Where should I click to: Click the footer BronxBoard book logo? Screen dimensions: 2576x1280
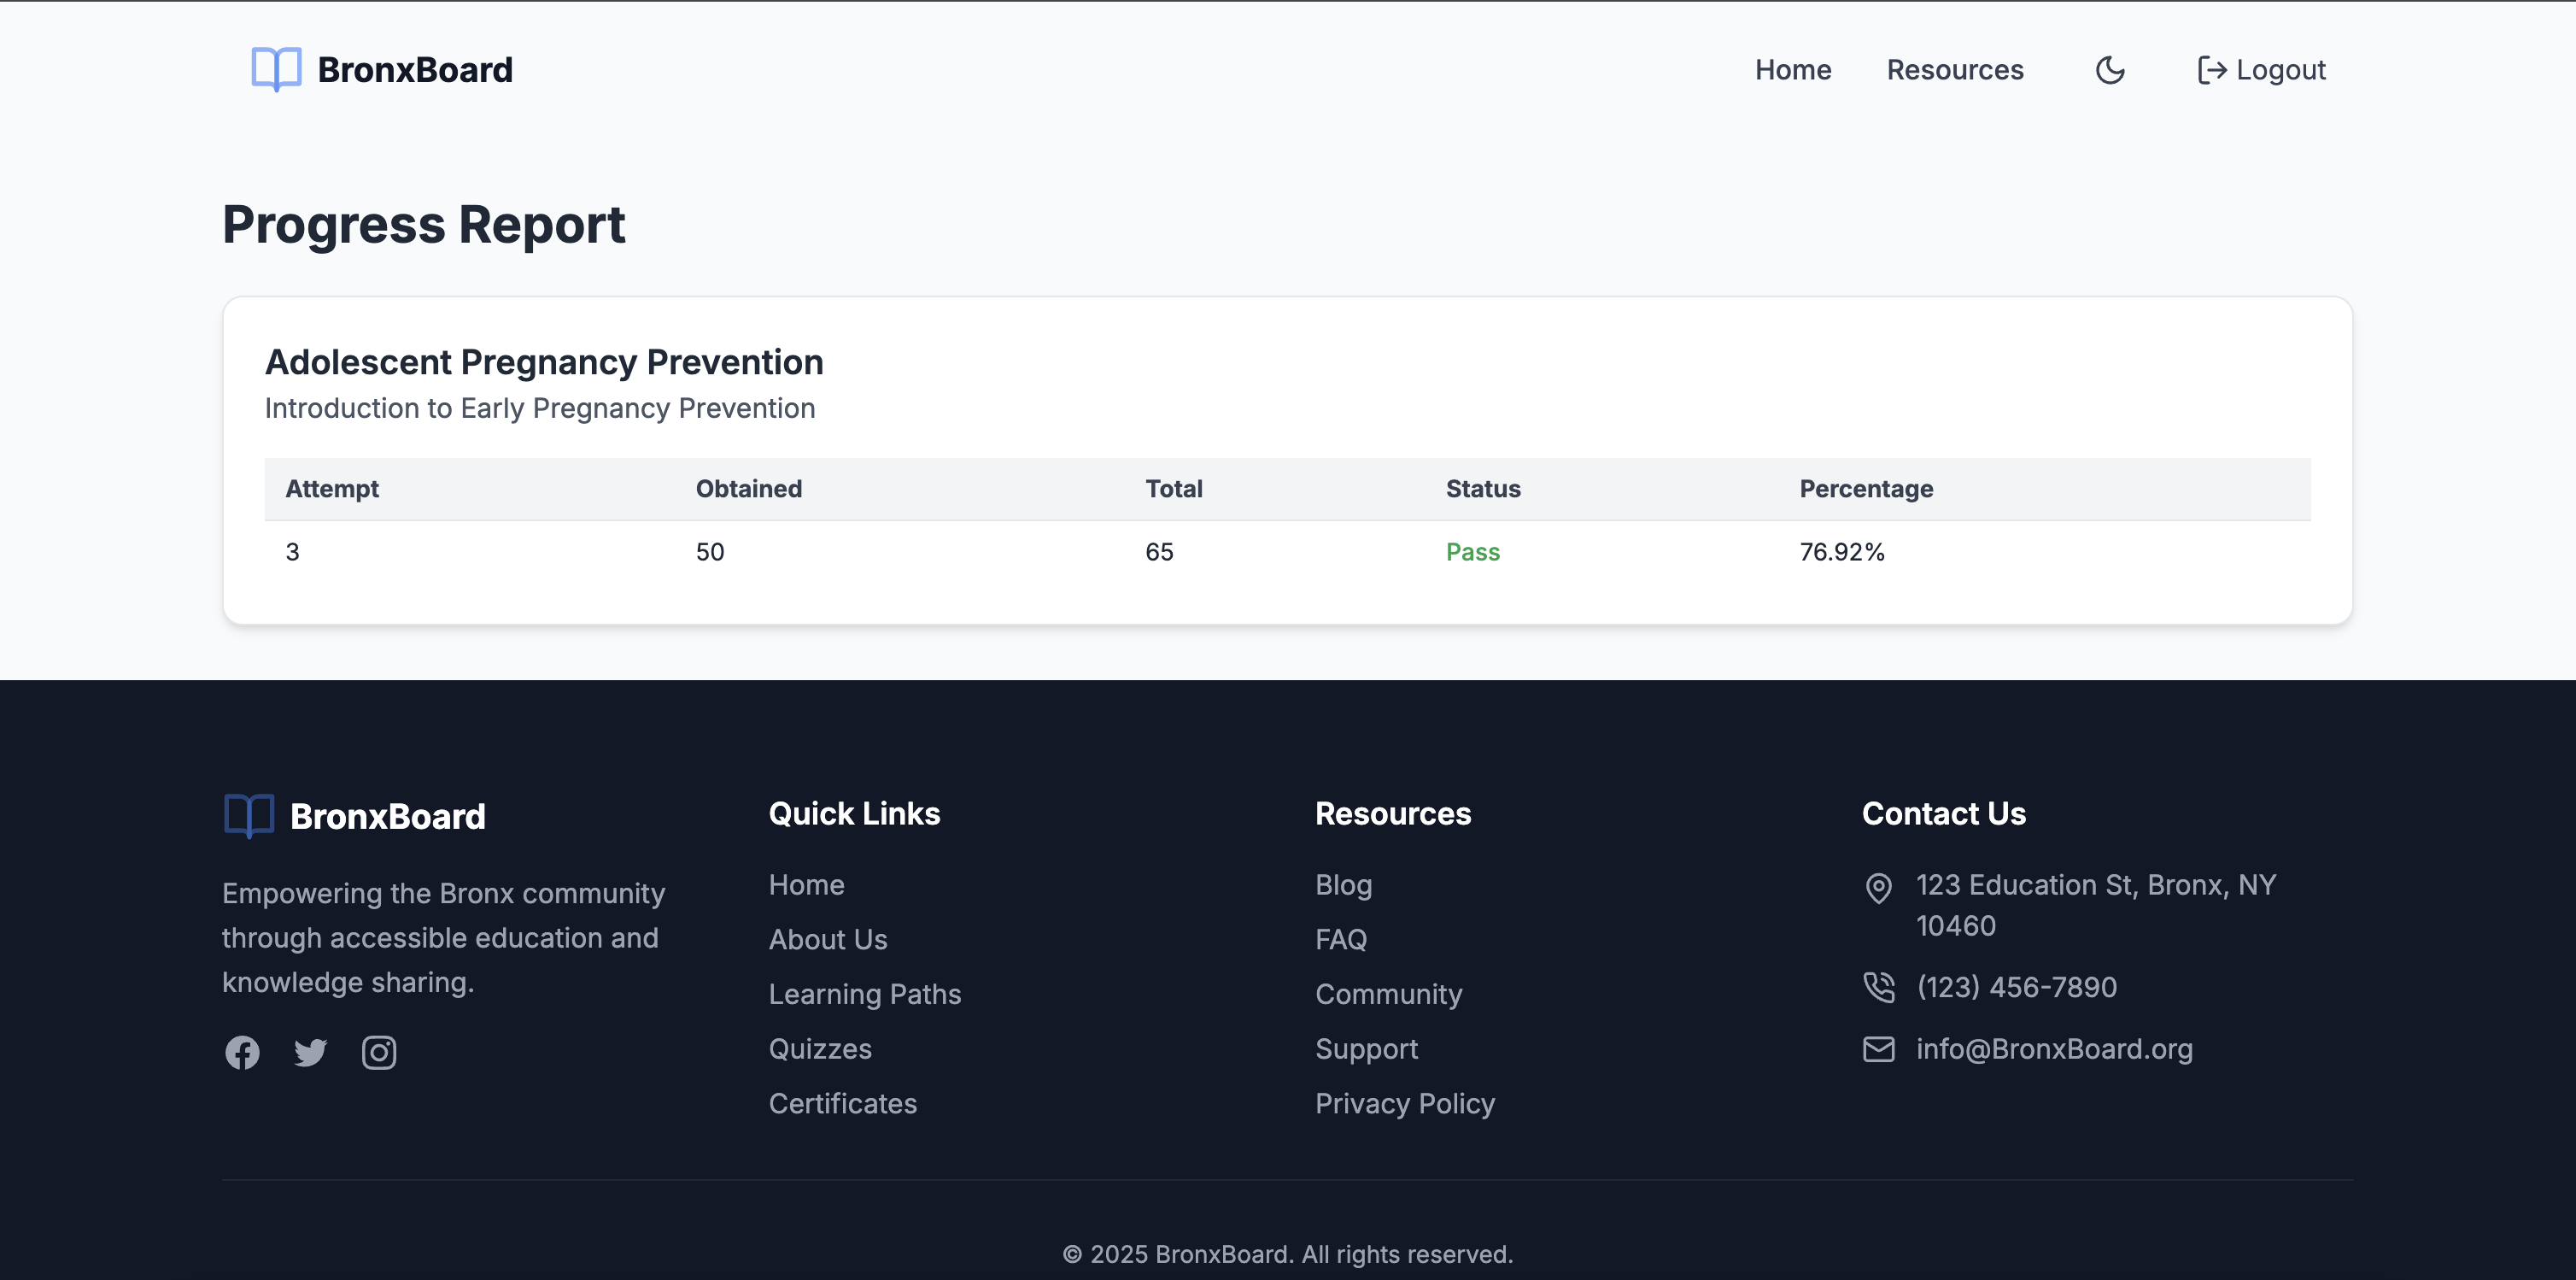pyautogui.click(x=249, y=816)
